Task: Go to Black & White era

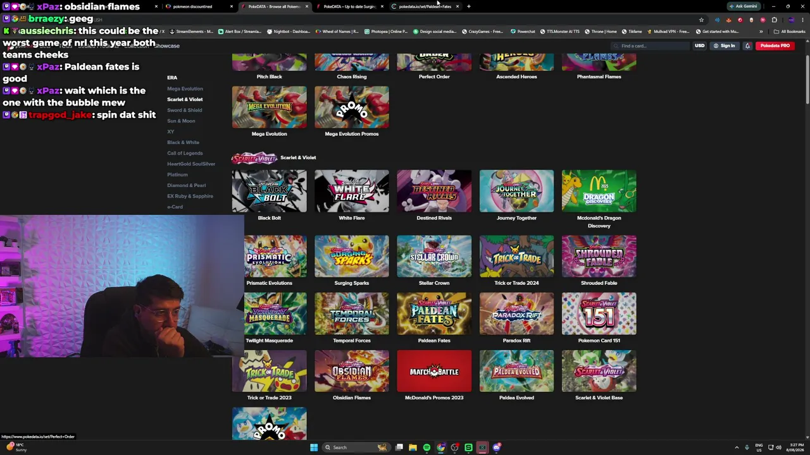Action: [183, 142]
